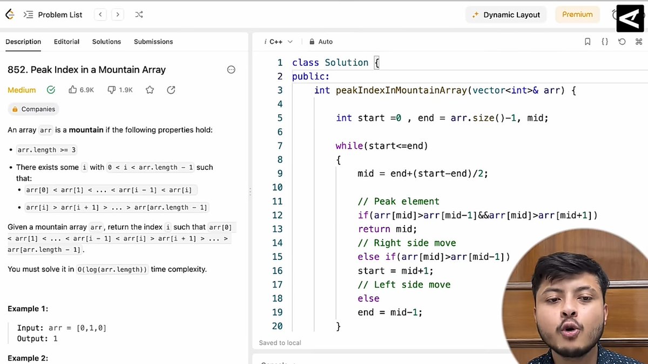648x364 pixels.
Task: Toggle the solved checkmark indicator
Action: pos(51,90)
